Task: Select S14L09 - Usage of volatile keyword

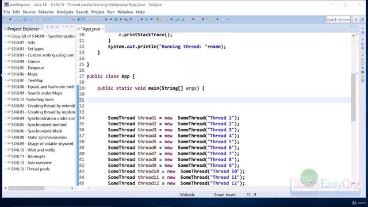Action: point(42,144)
